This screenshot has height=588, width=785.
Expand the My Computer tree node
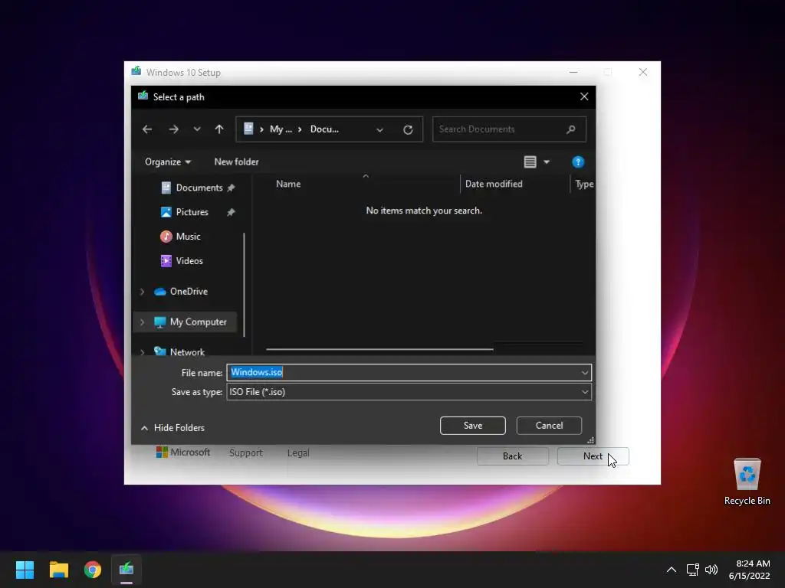pyautogui.click(x=142, y=322)
